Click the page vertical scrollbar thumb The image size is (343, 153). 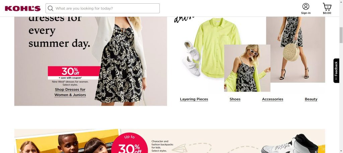[341, 35]
